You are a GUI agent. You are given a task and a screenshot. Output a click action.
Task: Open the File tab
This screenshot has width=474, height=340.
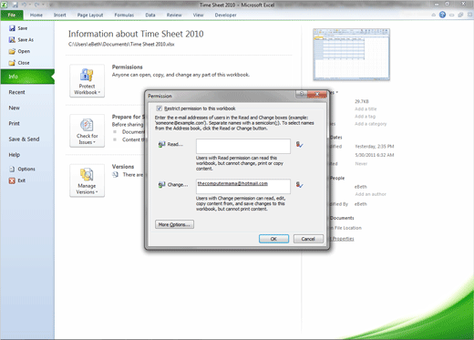pyautogui.click(x=12, y=15)
